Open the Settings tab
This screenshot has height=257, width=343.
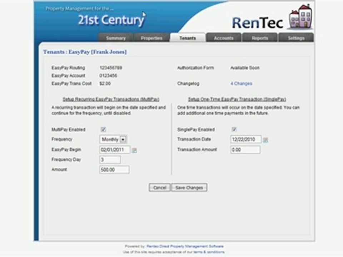296,38
